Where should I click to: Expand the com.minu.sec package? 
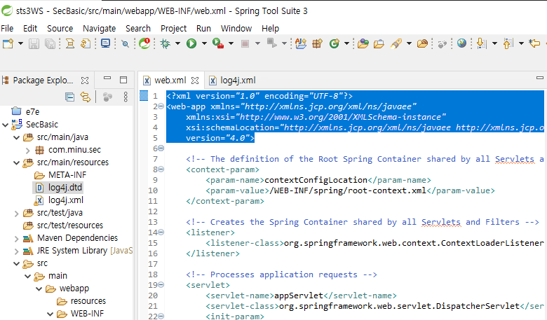tap(27, 151)
